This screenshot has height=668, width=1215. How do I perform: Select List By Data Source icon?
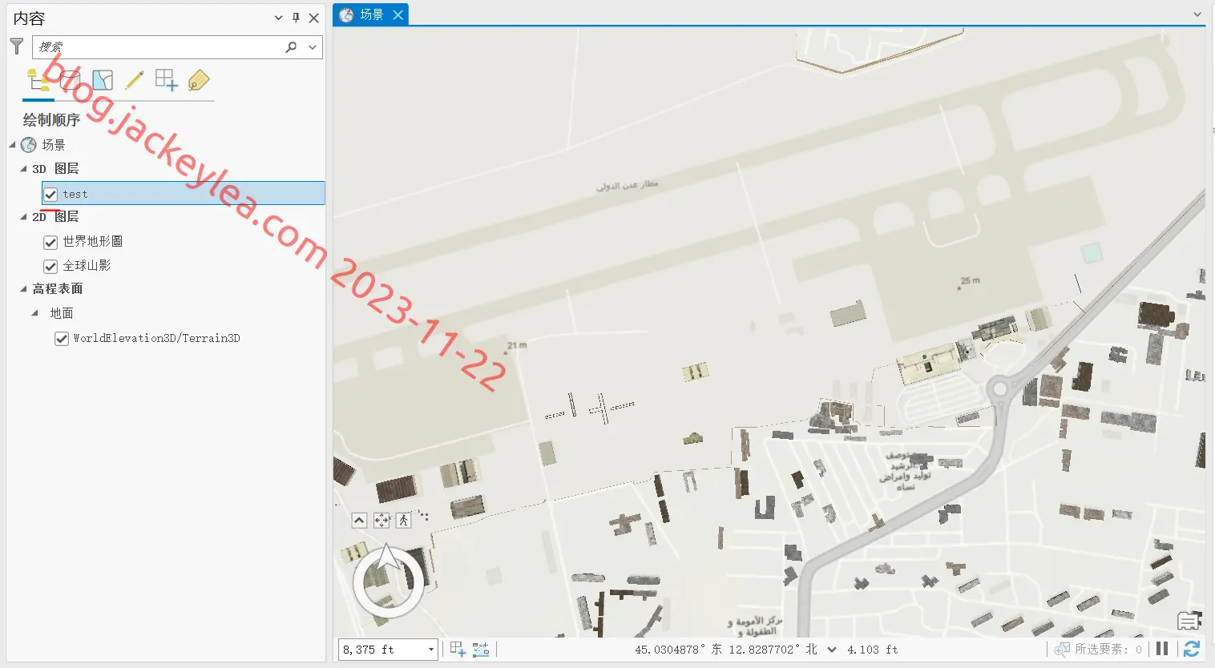[71, 80]
